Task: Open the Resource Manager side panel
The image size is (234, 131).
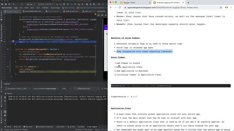Action: click(x=1, y=32)
